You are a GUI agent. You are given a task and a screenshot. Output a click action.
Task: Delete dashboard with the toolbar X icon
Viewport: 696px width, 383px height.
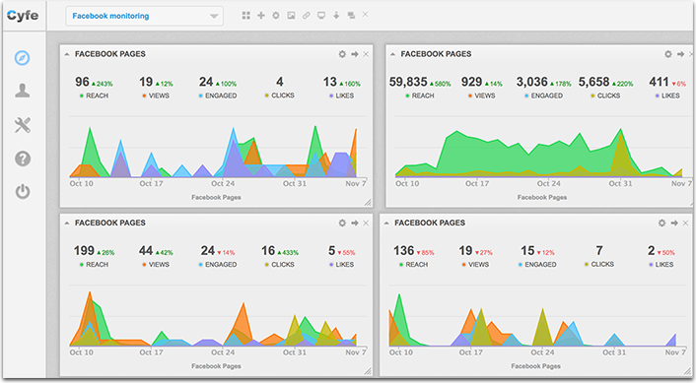tap(365, 14)
